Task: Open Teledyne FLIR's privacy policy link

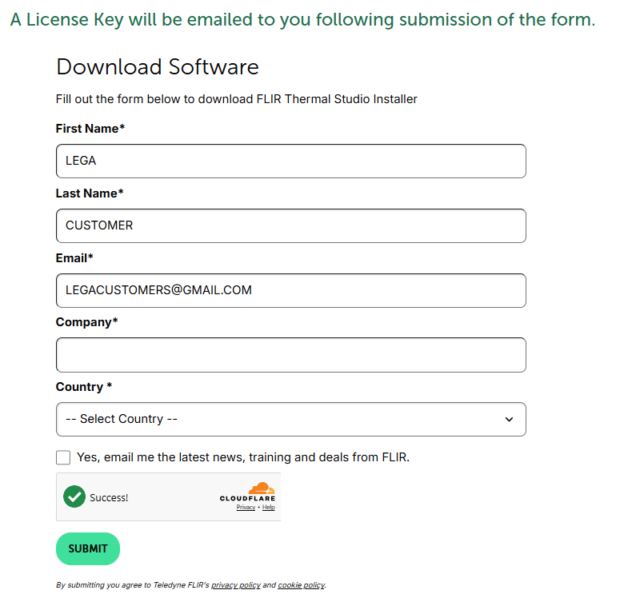Action: [236, 585]
